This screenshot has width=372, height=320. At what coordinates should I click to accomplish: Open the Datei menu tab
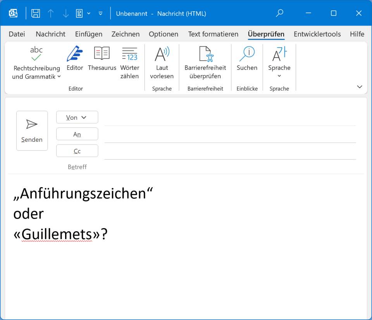click(17, 34)
